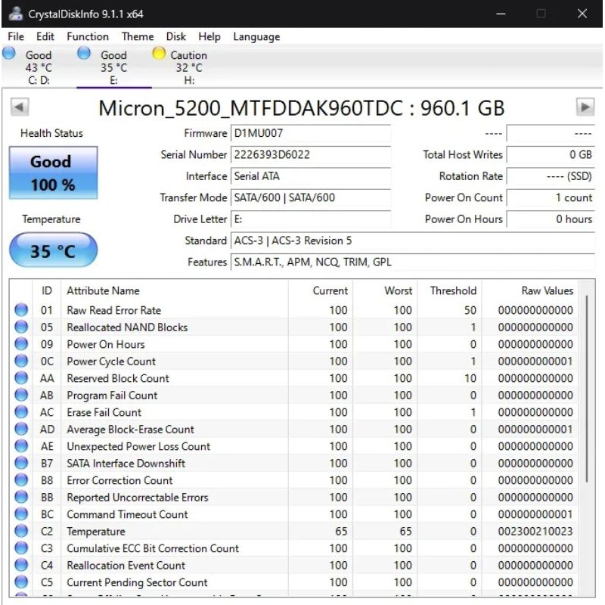
Task: Click the Power On Hours value box
Action: click(551, 219)
